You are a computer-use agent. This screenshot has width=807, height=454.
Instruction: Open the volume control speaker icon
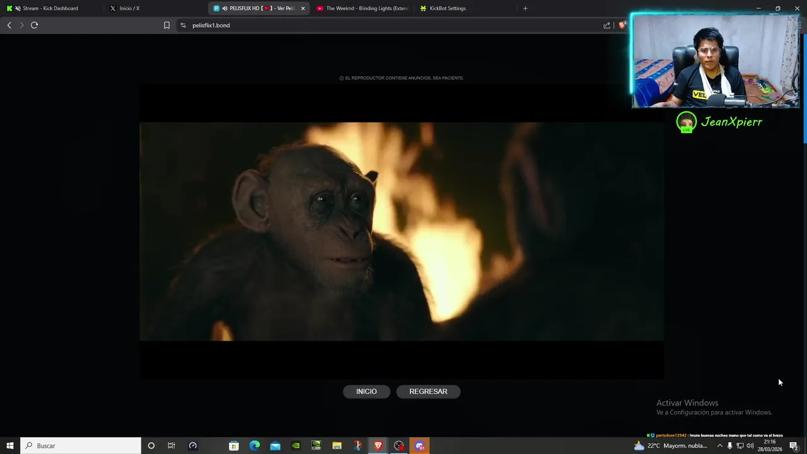coord(750,446)
